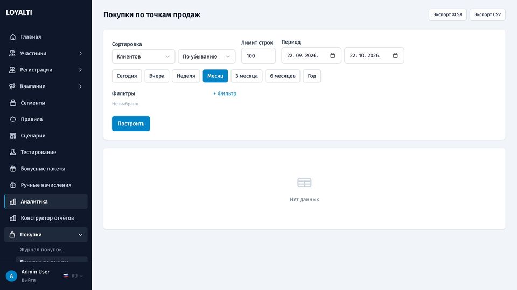Open Тестирование in the sidebar
The width and height of the screenshot is (517, 290).
point(46,152)
